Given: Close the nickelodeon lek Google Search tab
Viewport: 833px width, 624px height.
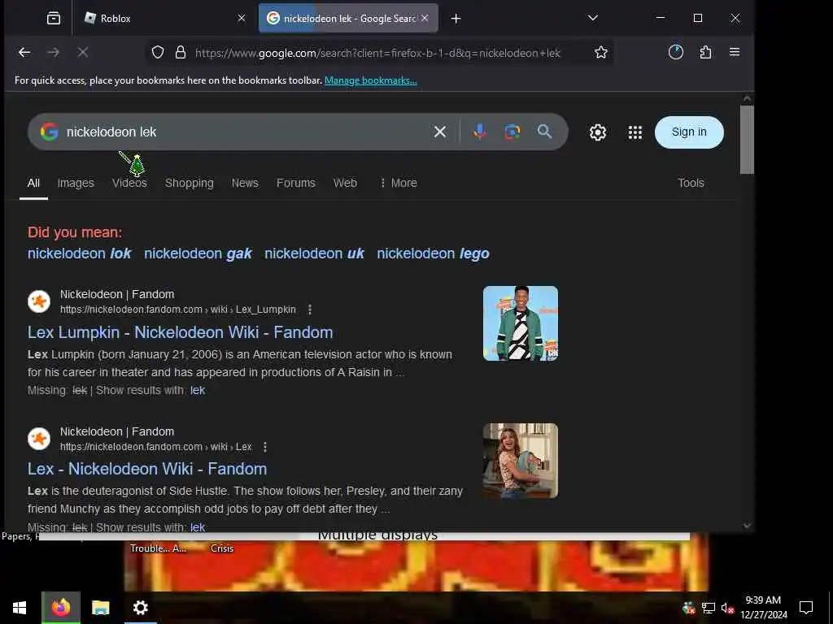Looking at the screenshot, I should tap(425, 18).
